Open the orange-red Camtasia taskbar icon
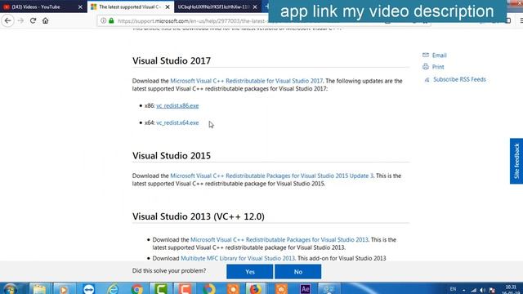523x294 pixels. 185,288
